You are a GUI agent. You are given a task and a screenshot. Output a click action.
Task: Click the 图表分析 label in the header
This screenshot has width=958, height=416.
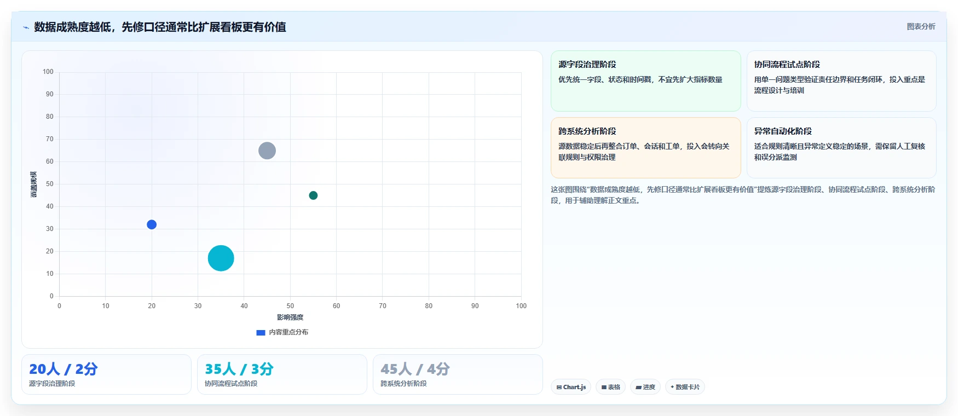point(921,26)
